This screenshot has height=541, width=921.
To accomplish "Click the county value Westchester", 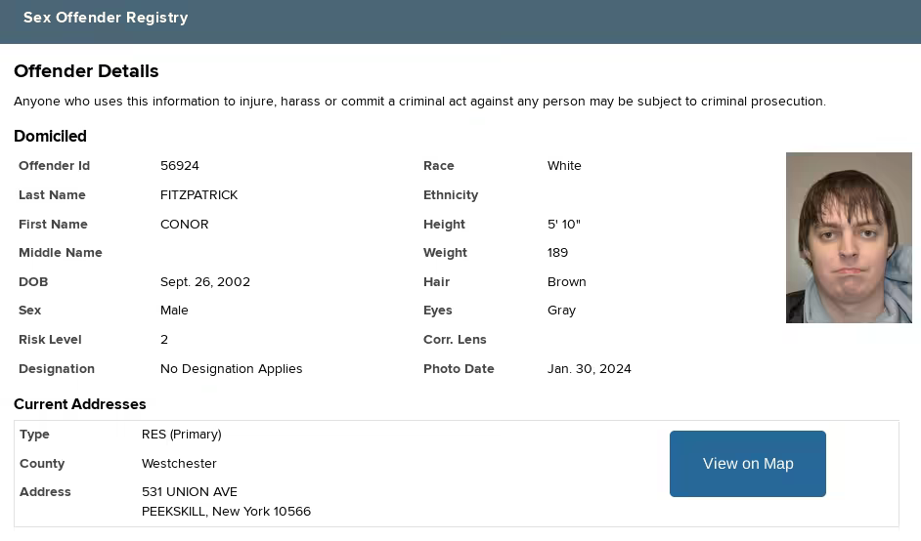I will click(179, 464).
